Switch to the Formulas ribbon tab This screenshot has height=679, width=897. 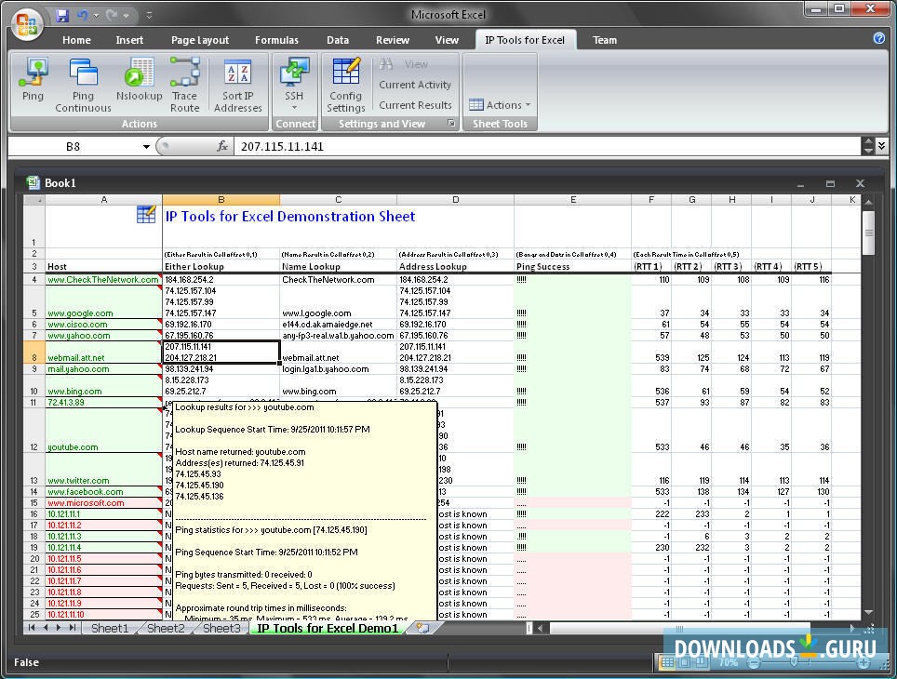click(x=276, y=40)
